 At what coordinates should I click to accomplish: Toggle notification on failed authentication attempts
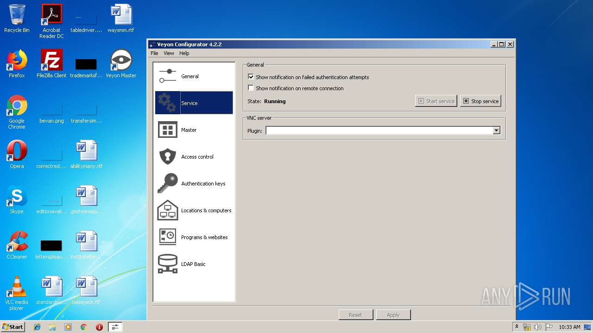[x=251, y=77]
